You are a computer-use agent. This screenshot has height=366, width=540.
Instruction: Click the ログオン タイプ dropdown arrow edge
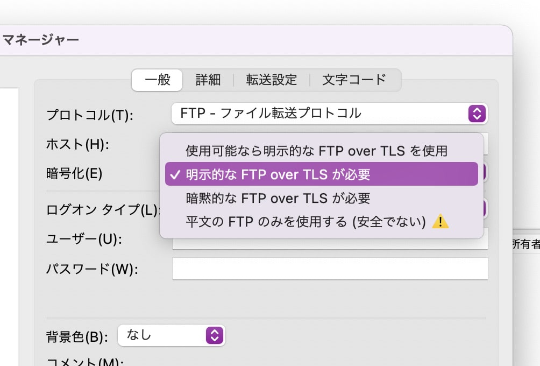484,208
